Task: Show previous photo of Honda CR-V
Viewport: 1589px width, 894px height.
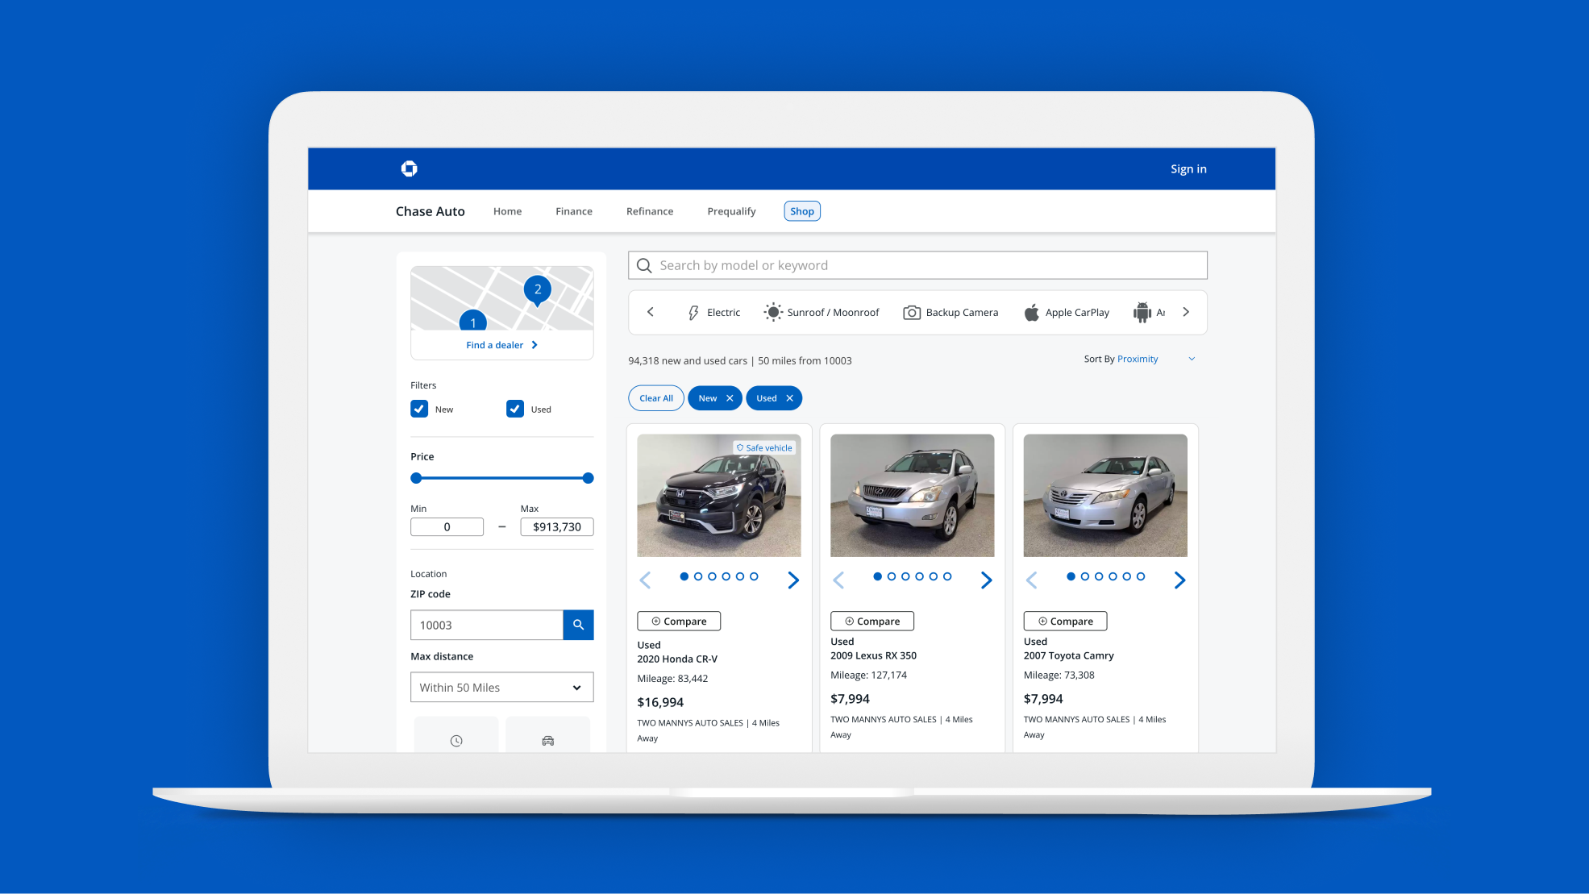Action: point(645,580)
